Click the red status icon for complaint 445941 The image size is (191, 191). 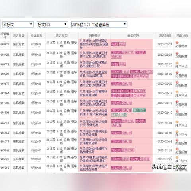pyautogui.click(x=177, y=149)
